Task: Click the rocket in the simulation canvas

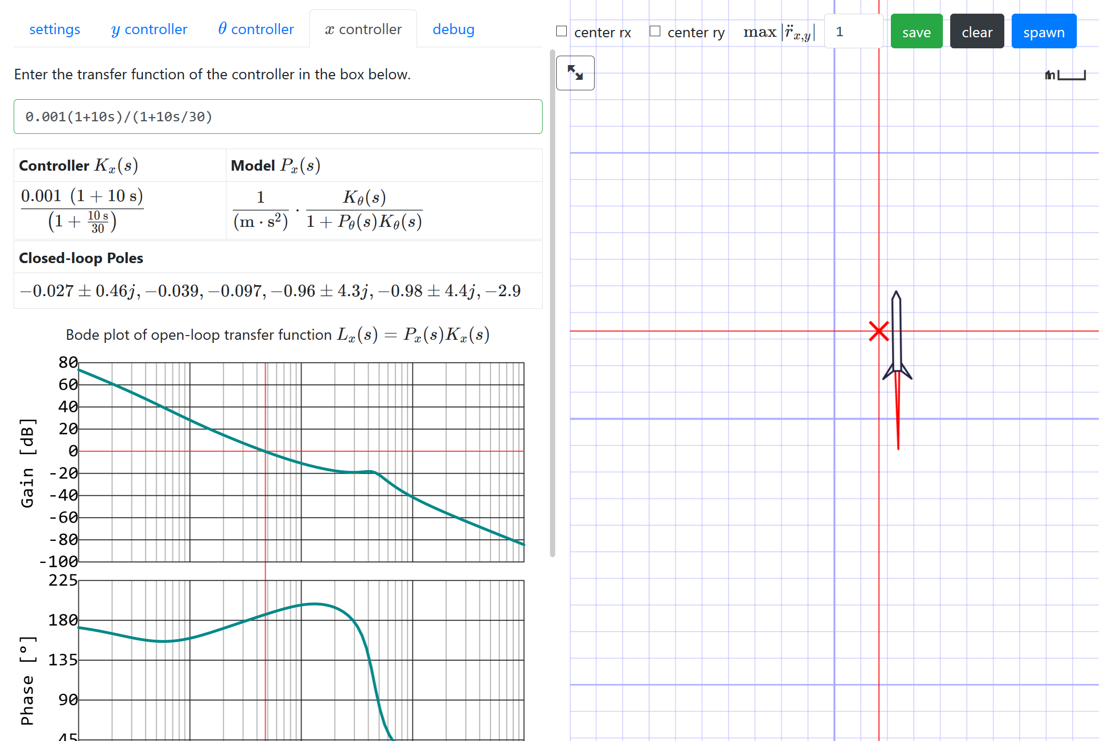Action: (x=897, y=335)
